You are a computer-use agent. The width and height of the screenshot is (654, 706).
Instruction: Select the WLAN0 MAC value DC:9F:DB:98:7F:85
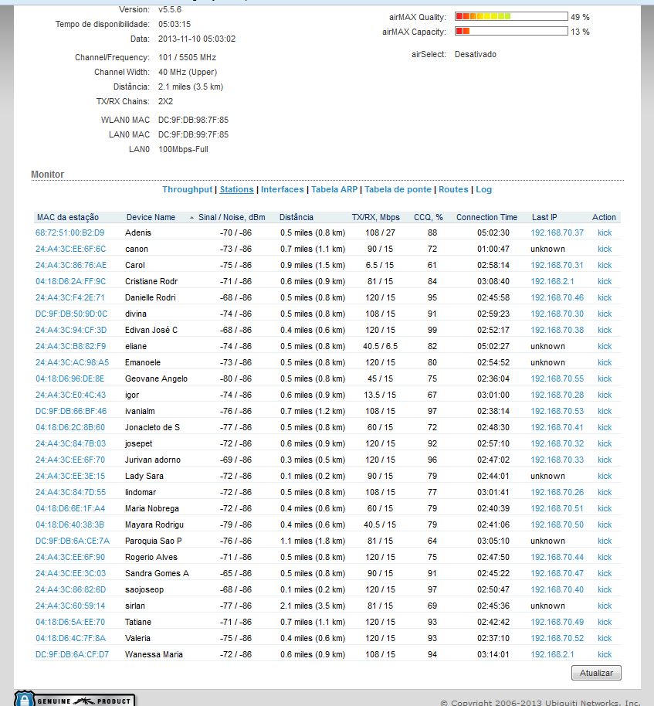[193, 120]
